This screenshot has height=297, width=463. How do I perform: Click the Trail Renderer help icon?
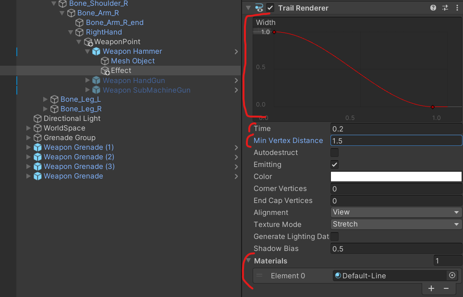433,8
